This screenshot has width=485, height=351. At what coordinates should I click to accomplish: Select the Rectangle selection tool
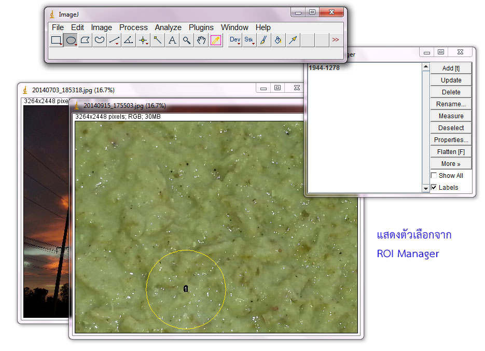[56, 40]
